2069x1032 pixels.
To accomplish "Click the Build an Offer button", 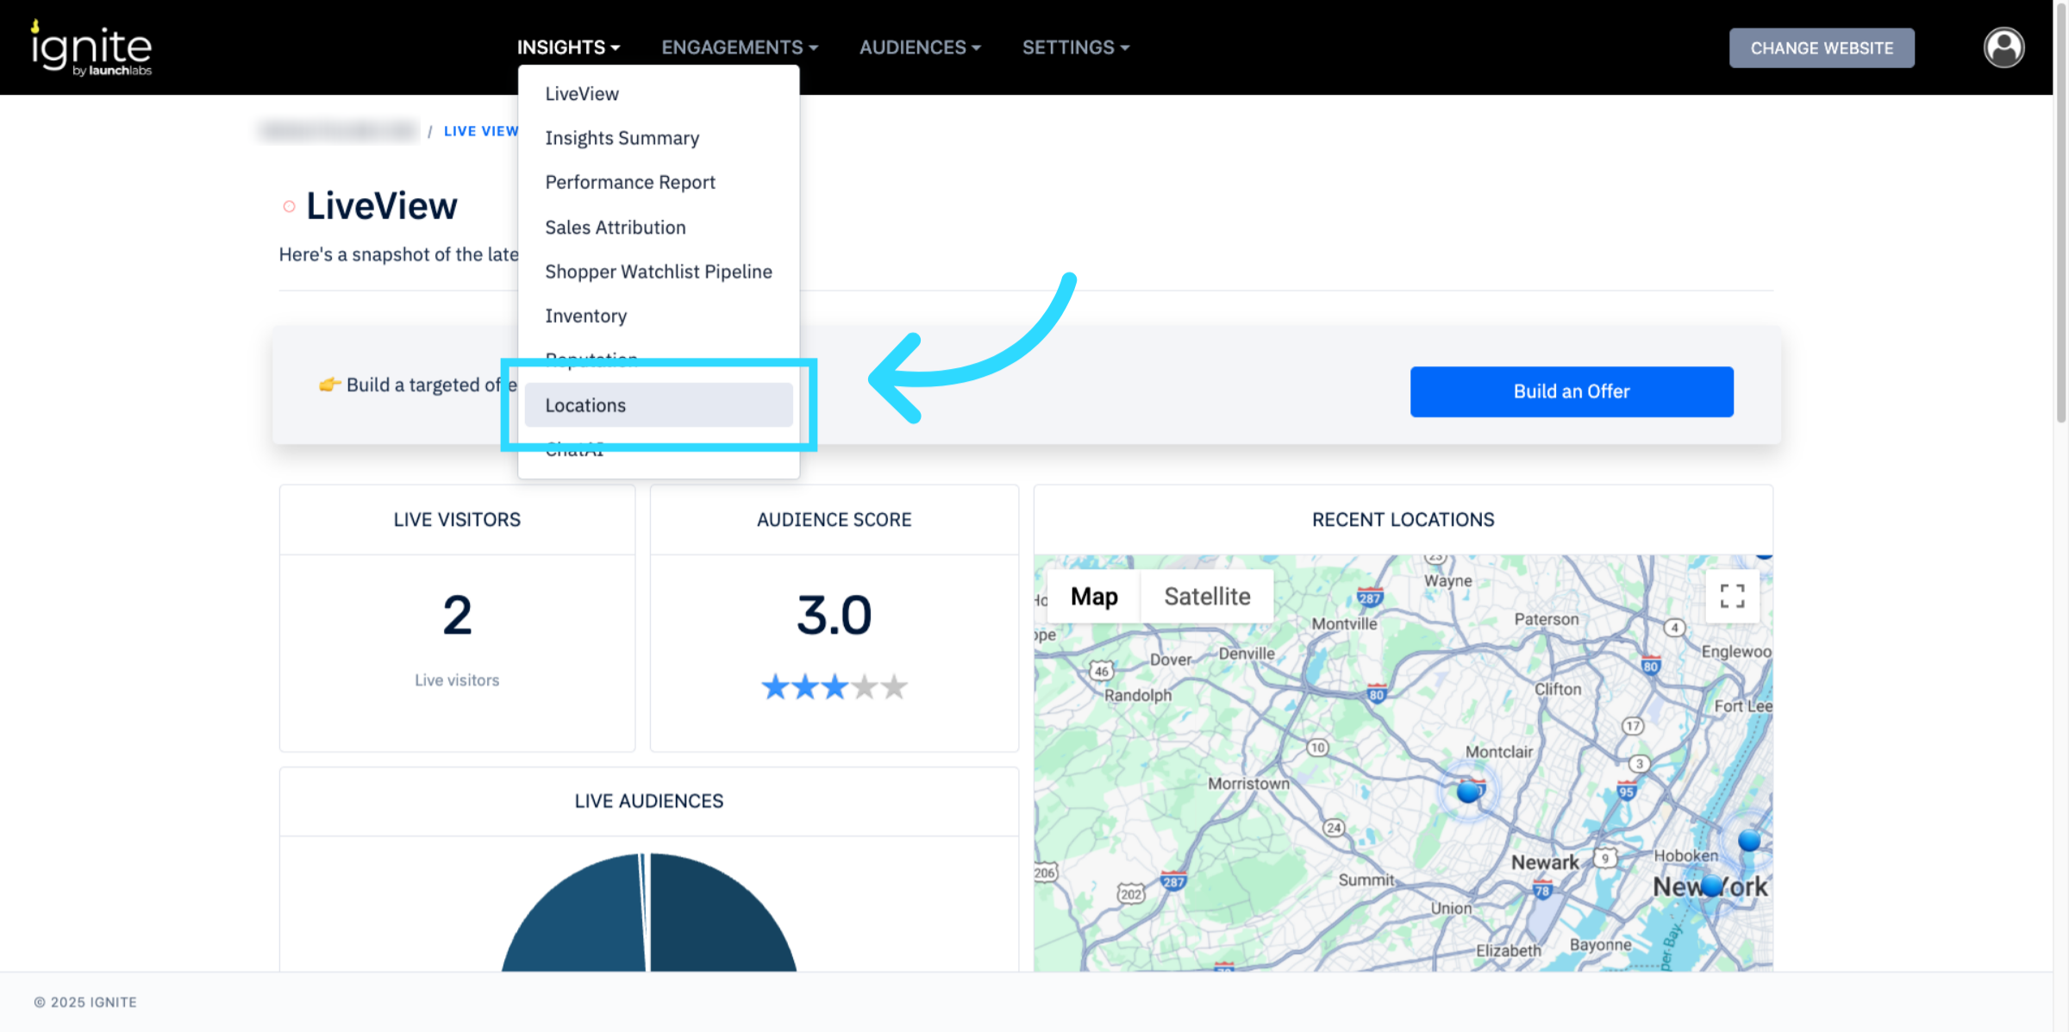I will point(1571,391).
